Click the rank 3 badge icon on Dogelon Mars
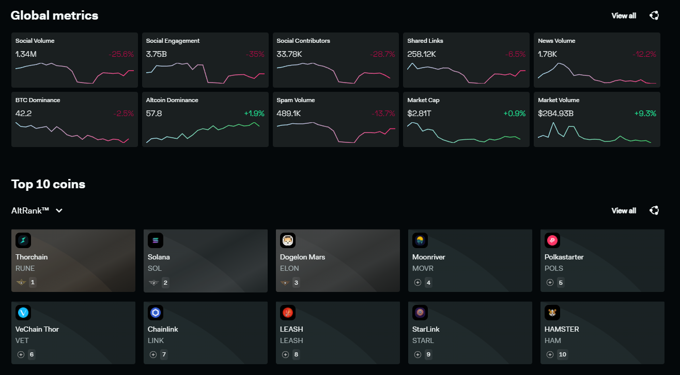This screenshot has width=680, height=375. coord(286,283)
